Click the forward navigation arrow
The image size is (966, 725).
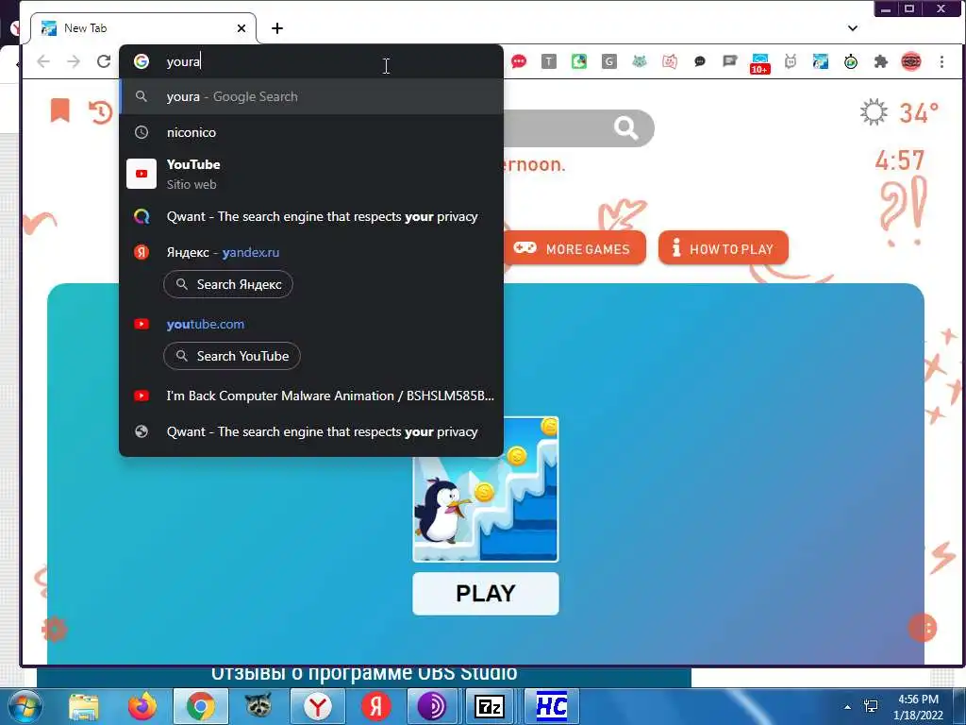coord(74,61)
